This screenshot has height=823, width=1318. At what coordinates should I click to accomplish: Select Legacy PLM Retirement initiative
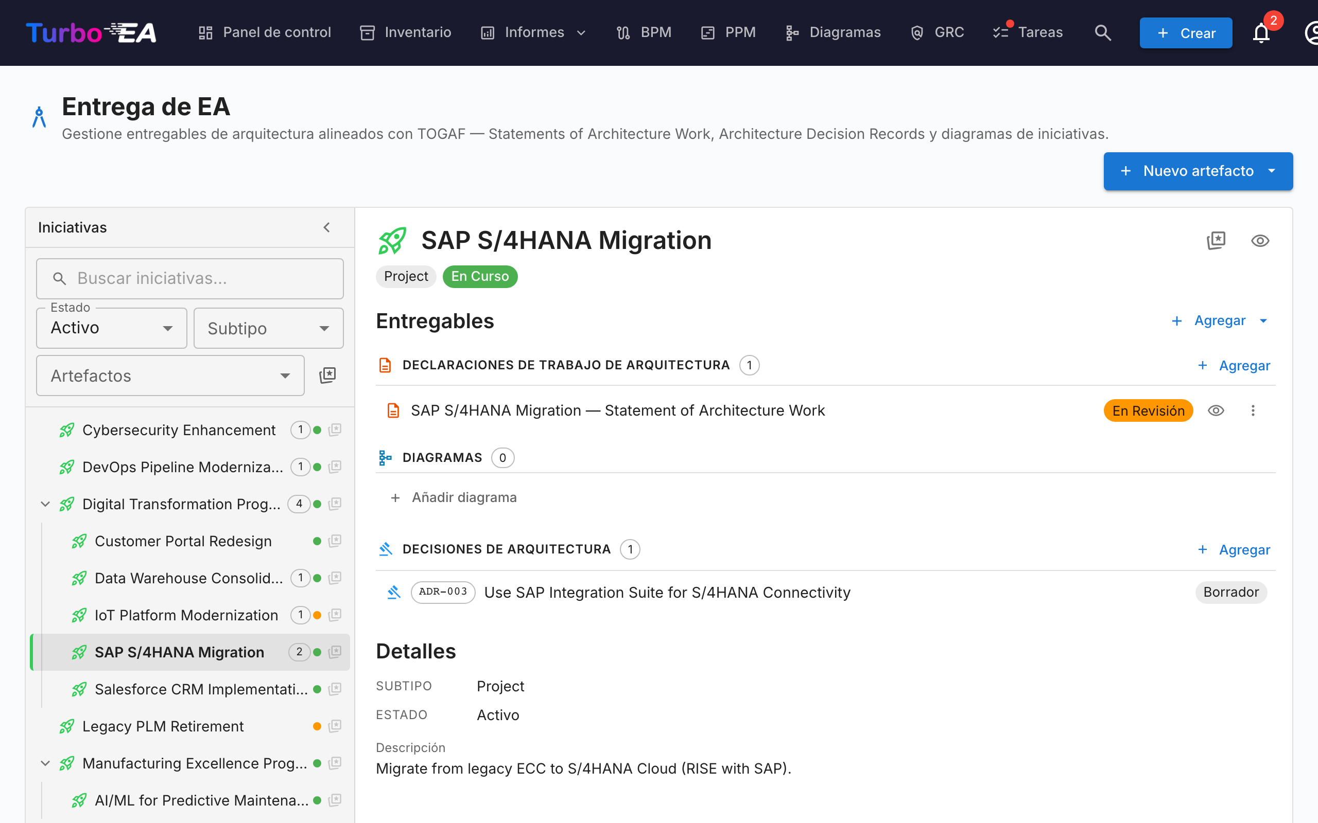click(163, 726)
